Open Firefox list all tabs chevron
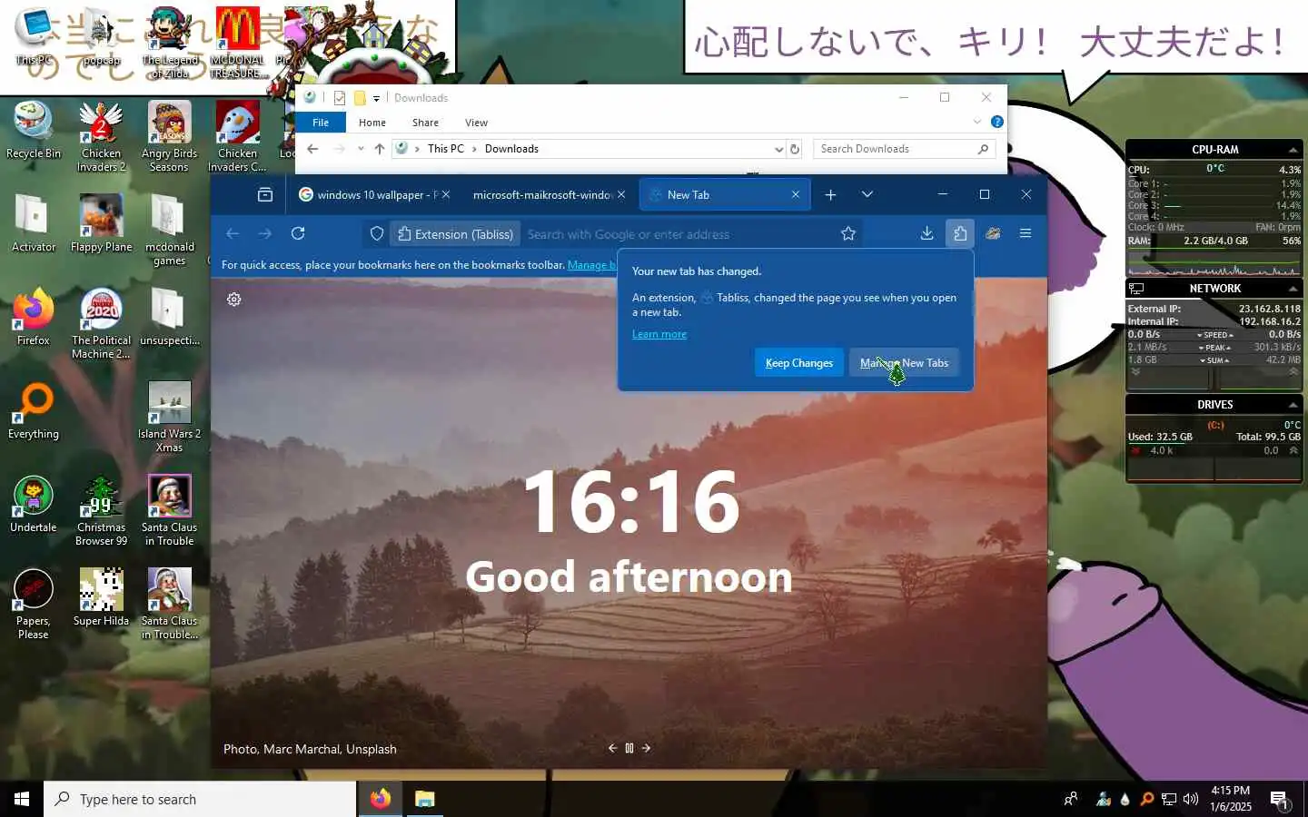The height and width of the screenshot is (817, 1308). 867,194
